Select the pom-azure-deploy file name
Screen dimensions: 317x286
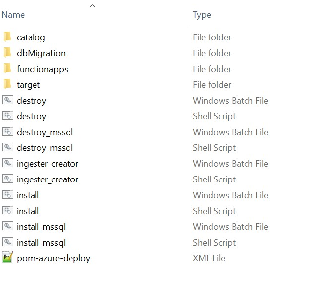pos(53,258)
